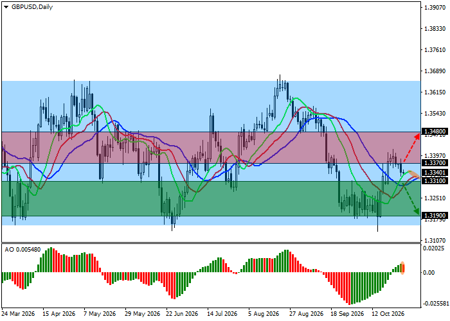Click the GBPUSD,Daily chart title

click(32, 7)
